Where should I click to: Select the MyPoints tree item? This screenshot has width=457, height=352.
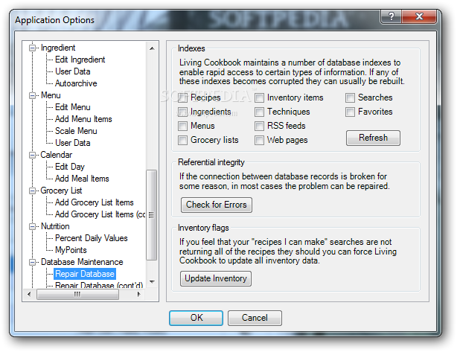coord(71,250)
